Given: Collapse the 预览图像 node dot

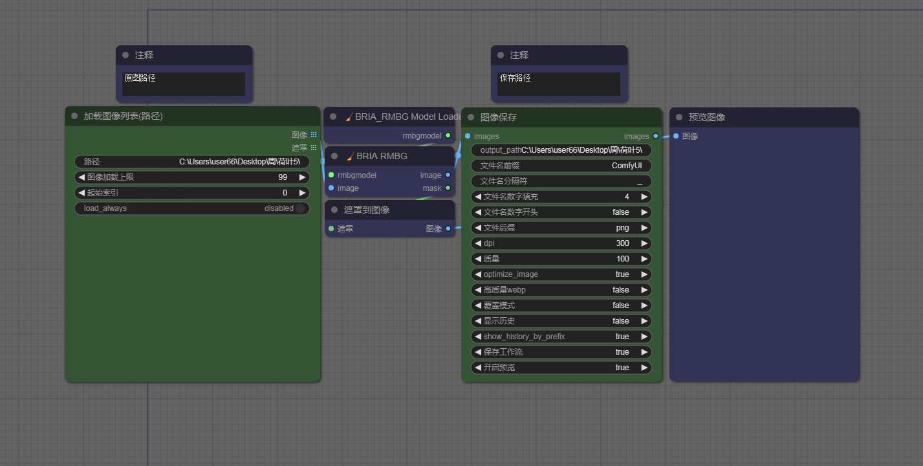Looking at the screenshot, I should (x=679, y=117).
